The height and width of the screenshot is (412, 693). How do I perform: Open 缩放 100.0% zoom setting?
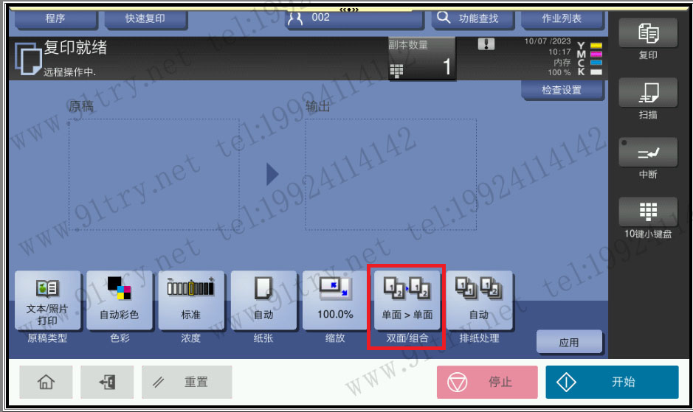point(336,301)
